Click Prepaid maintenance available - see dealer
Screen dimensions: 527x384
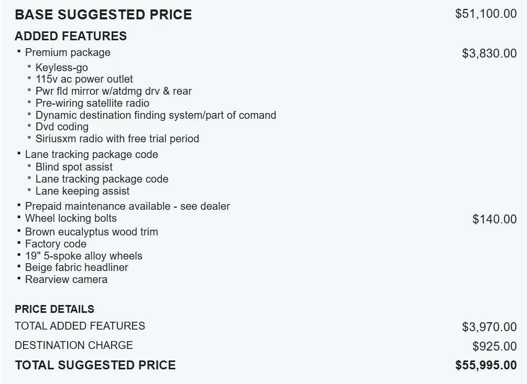pyautogui.click(x=127, y=206)
